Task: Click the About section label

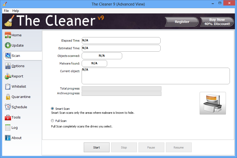Action: [17, 138]
